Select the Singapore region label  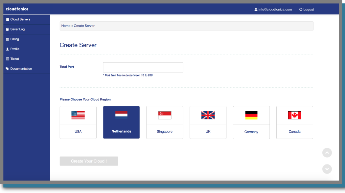click(x=165, y=131)
